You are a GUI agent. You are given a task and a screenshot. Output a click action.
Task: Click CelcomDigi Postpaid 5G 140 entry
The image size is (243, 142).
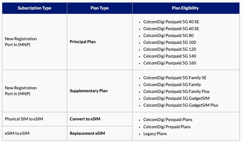(x=169, y=56)
